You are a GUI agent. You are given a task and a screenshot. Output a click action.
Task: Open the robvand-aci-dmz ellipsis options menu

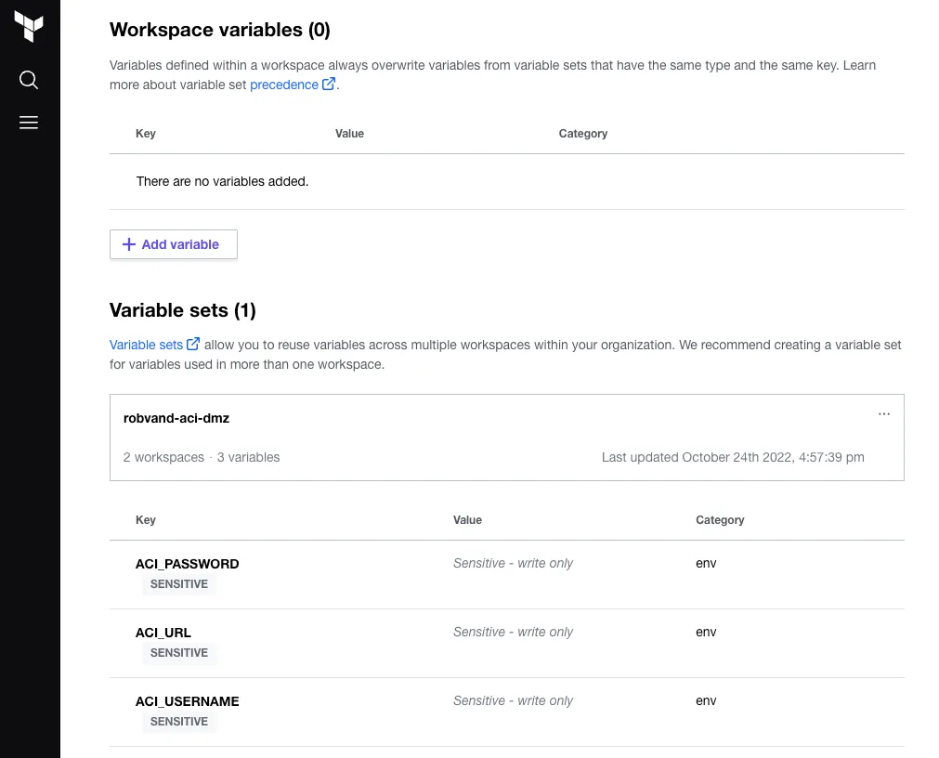(883, 414)
